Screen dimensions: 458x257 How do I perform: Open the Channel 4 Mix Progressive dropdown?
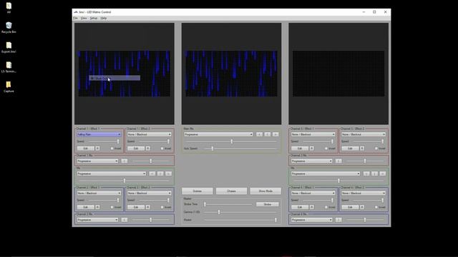pyautogui.click(x=312, y=220)
